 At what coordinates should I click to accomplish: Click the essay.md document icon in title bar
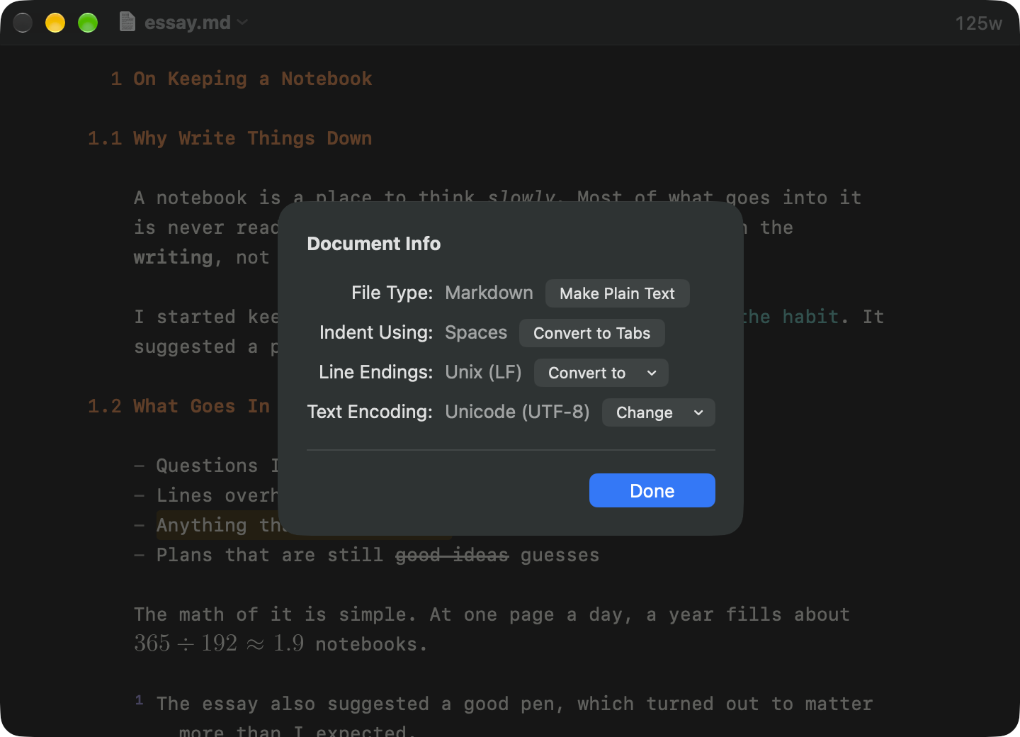tap(127, 22)
